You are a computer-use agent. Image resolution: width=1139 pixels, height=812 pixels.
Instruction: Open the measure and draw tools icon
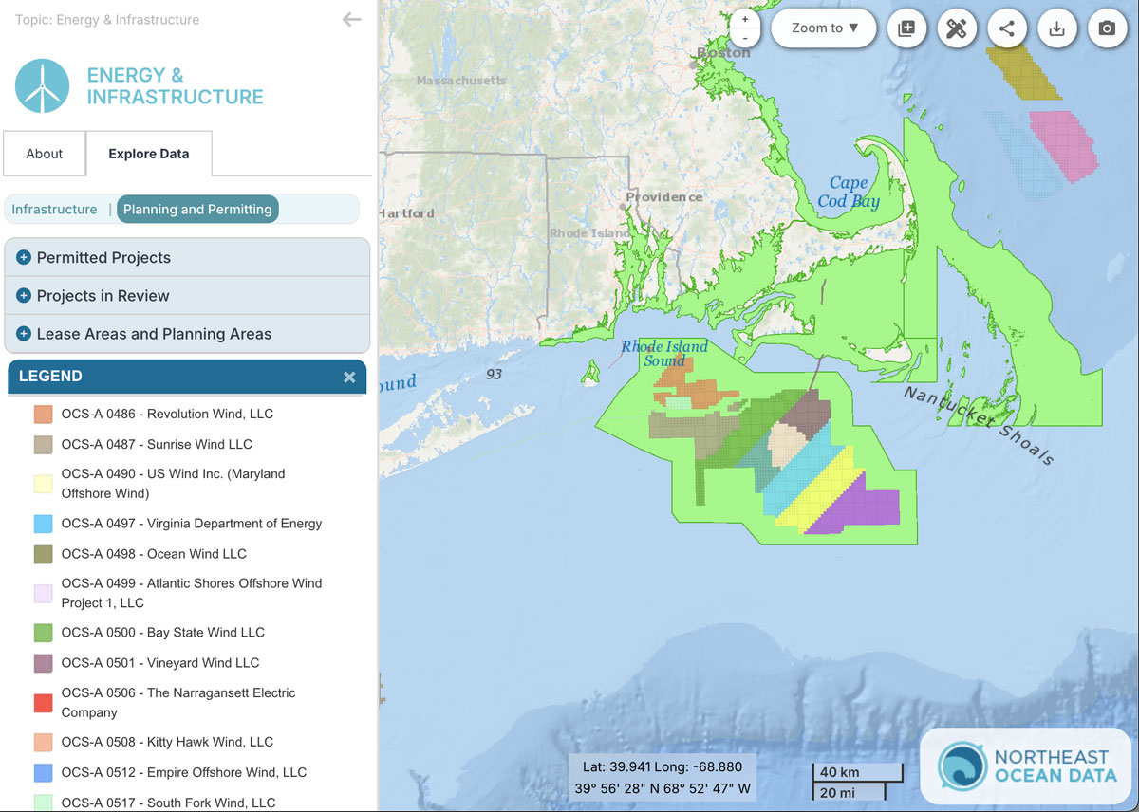(957, 28)
